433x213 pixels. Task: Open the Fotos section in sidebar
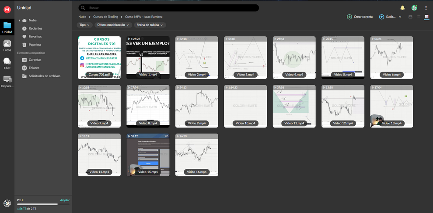click(7, 45)
